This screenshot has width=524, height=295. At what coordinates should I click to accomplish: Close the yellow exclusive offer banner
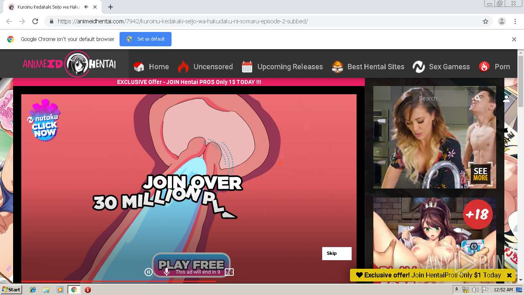509,275
